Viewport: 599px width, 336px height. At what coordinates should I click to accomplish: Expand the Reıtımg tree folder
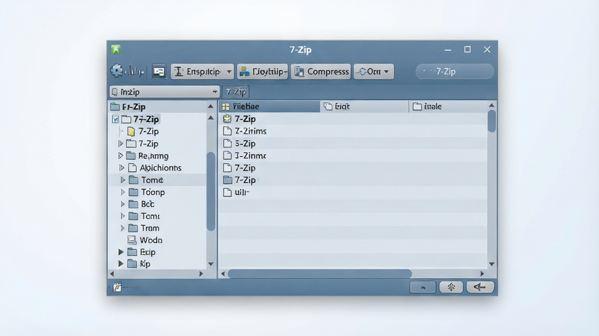tap(121, 156)
